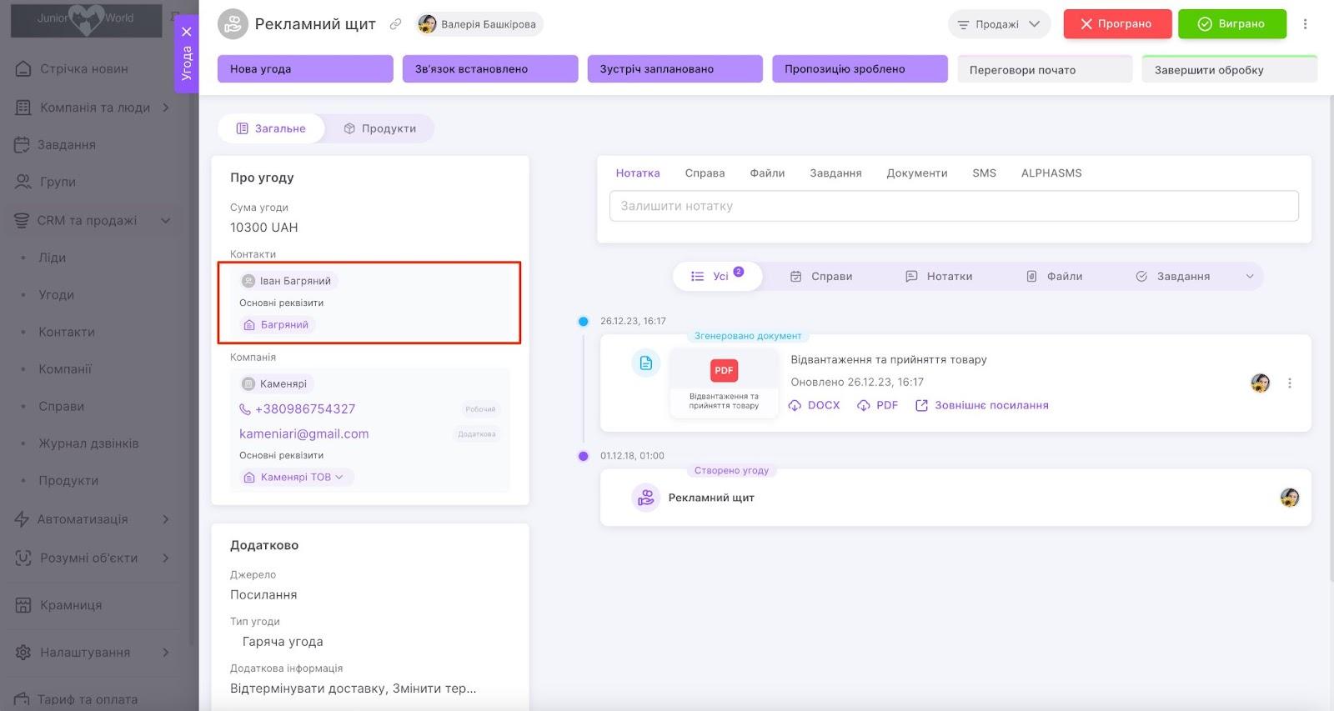This screenshot has width=1334, height=711.
Task: Open the SMS tab
Action: pos(984,173)
